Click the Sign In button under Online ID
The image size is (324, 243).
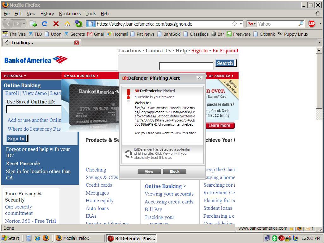[x=17, y=139]
